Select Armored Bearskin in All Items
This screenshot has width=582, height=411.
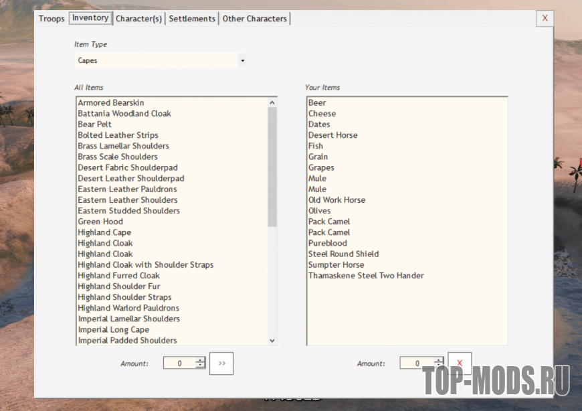point(110,103)
